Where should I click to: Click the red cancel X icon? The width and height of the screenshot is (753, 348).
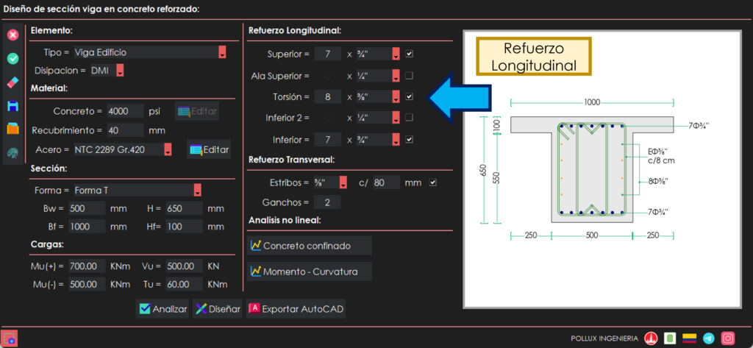tap(13, 35)
